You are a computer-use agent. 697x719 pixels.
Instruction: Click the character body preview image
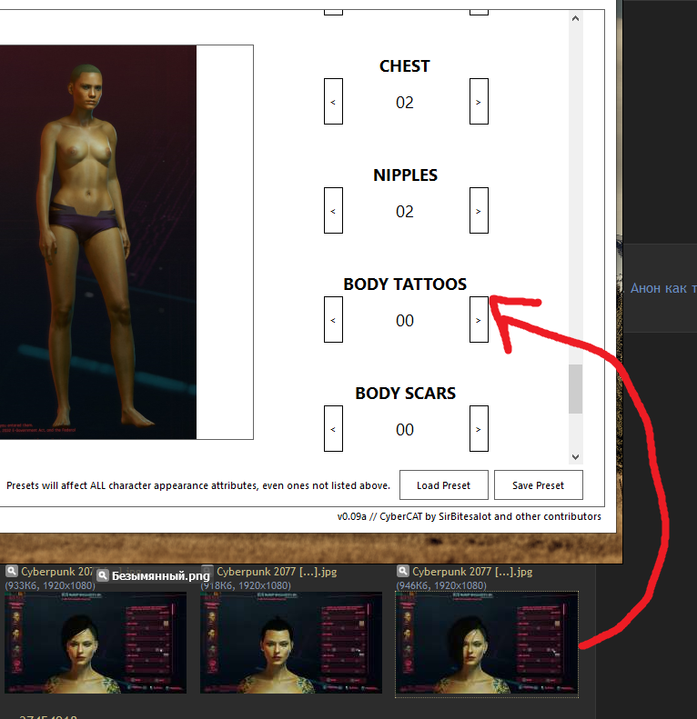coord(97,242)
